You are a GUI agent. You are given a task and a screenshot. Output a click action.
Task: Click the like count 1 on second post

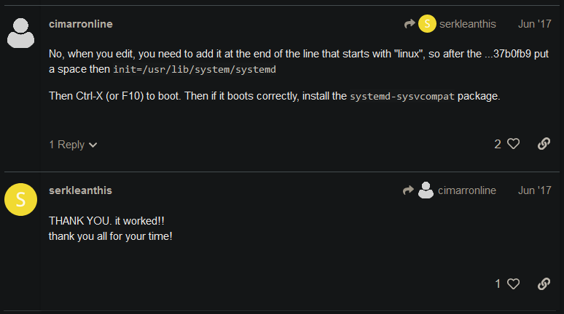(498, 283)
